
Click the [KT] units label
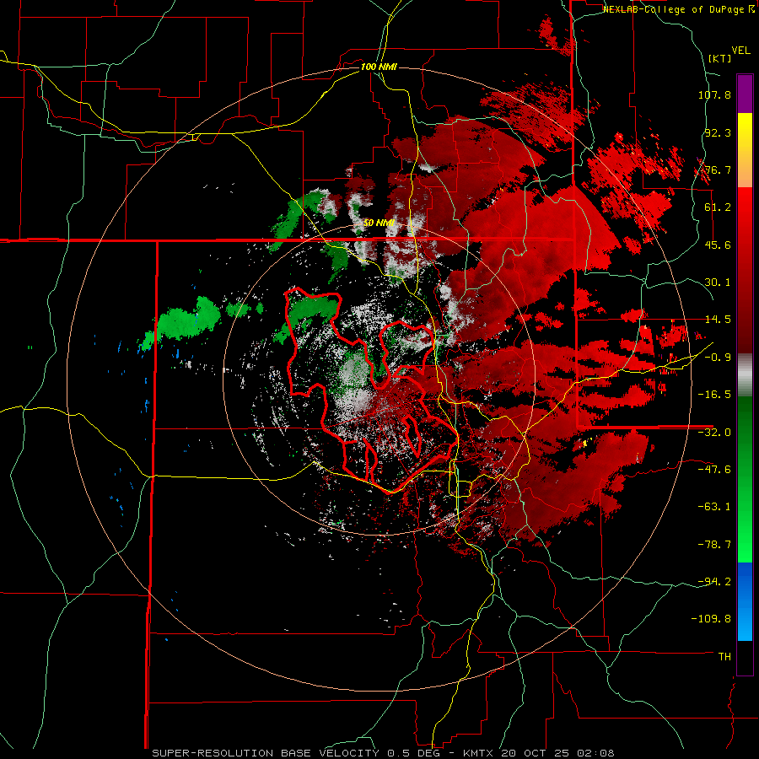coord(720,58)
